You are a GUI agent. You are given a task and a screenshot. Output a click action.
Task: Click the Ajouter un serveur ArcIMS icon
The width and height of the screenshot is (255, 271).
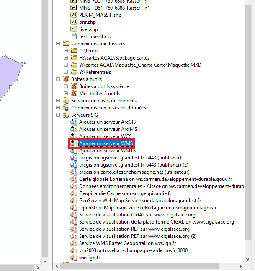point(74,129)
